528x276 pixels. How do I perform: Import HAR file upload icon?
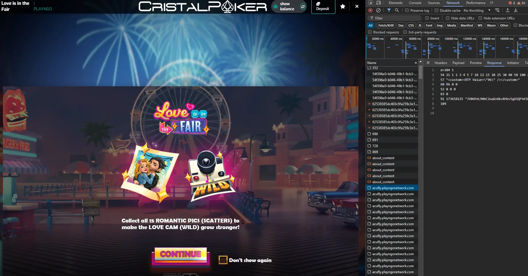(x=508, y=10)
